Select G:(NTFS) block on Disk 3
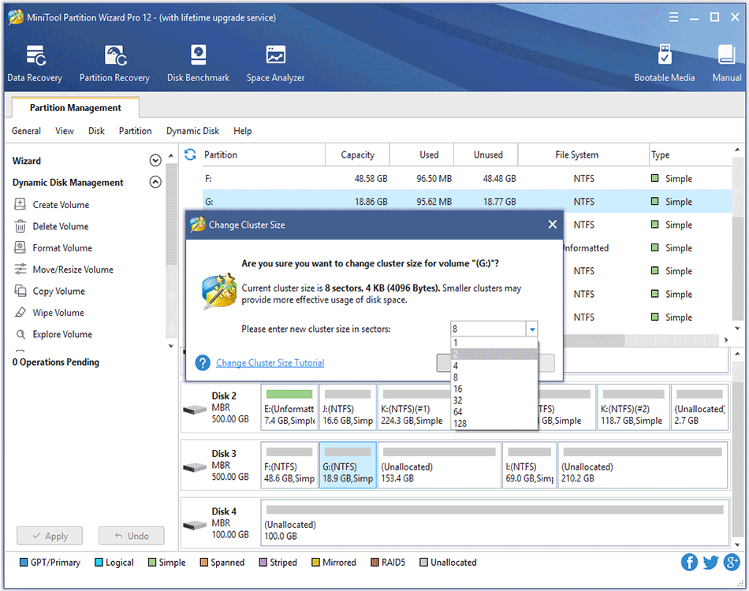The image size is (749, 591). point(348,466)
